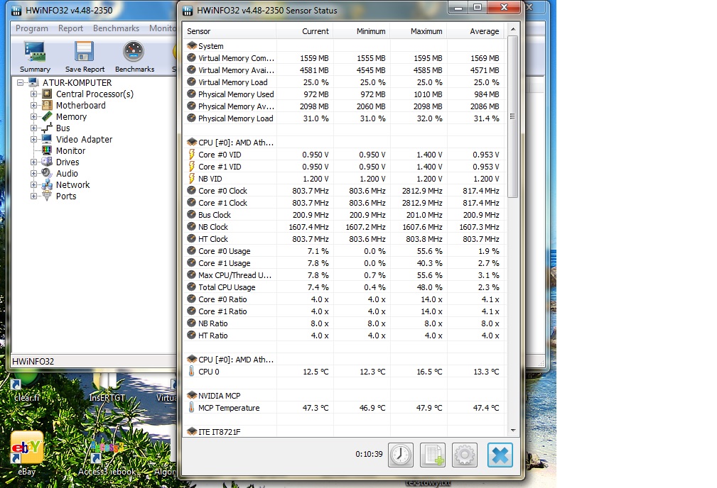Click the Motherboard tree icon

click(47, 106)
